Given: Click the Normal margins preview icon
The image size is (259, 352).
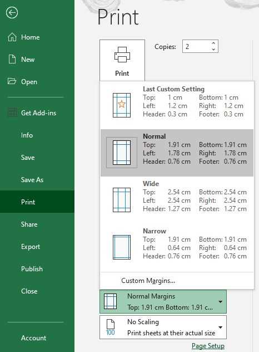Looking at the screenshot, I should 122,153.
